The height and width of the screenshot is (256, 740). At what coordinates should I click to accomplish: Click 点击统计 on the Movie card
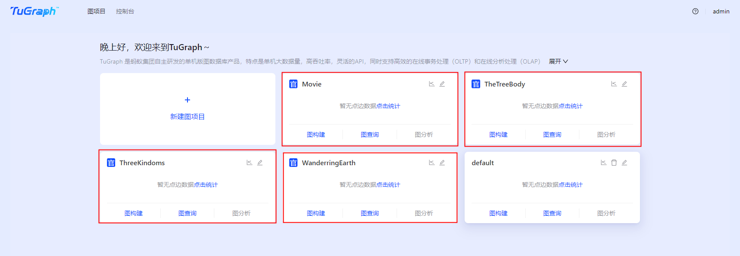point(388,106)
